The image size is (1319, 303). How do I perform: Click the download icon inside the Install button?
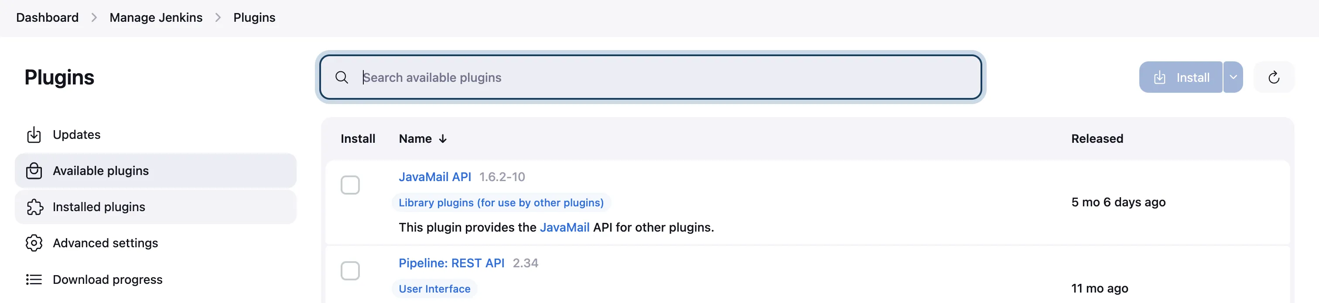tap(1159, 77)
